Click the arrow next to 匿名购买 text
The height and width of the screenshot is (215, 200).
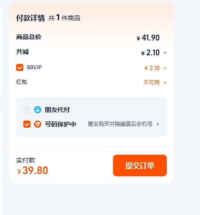click(158, 124)
